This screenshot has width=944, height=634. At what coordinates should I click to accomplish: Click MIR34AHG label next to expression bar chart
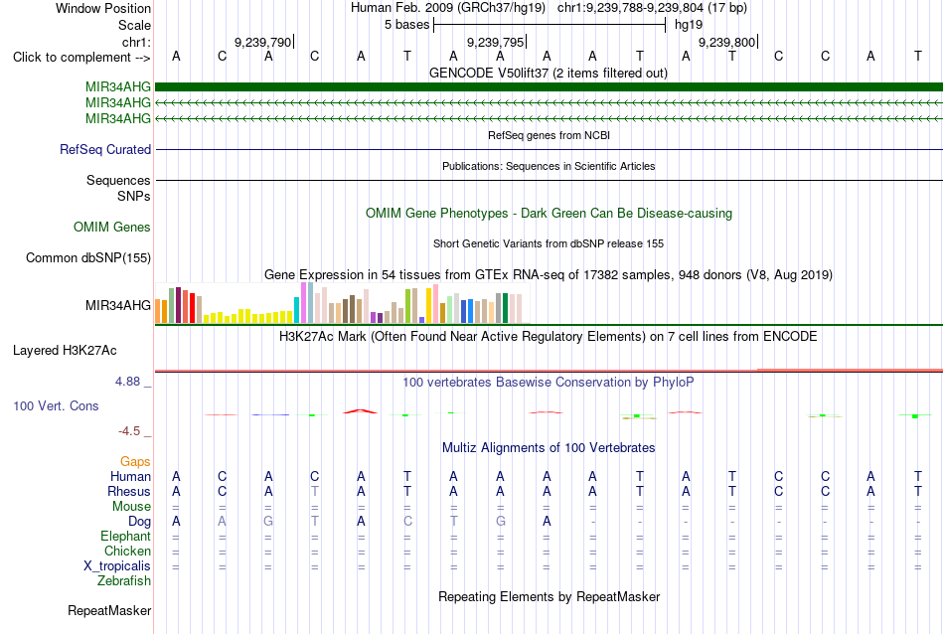(x=118, y=305)
